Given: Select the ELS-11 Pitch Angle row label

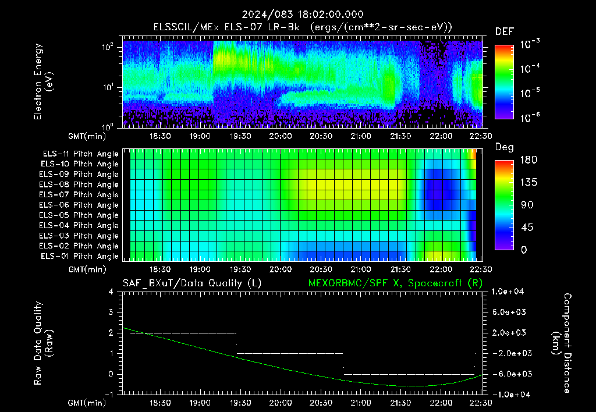Looking at the screenshot, I should [x=80, y=154].
